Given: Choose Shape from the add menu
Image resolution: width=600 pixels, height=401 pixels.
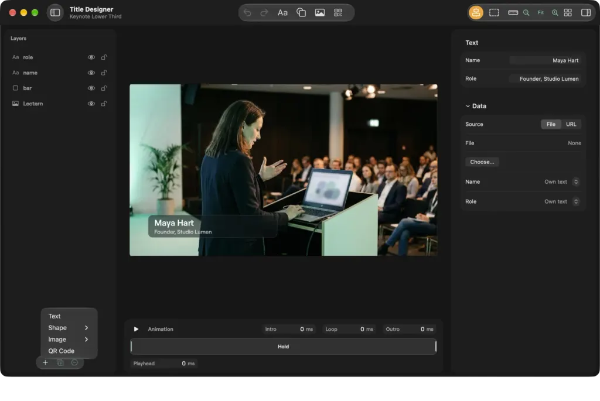Looking at the screenshot, I should [69, 328].
